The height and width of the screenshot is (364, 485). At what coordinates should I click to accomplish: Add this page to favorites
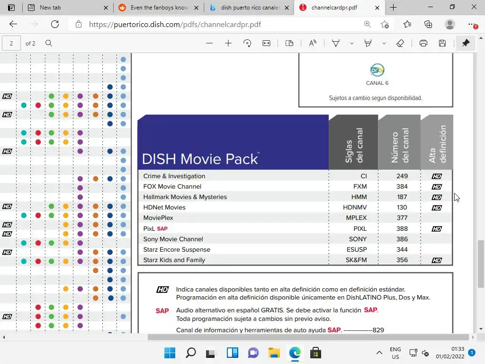click(x=385, y=24)
